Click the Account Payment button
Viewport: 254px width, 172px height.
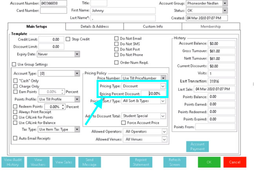pyautogui.click(x=197, y=146)
